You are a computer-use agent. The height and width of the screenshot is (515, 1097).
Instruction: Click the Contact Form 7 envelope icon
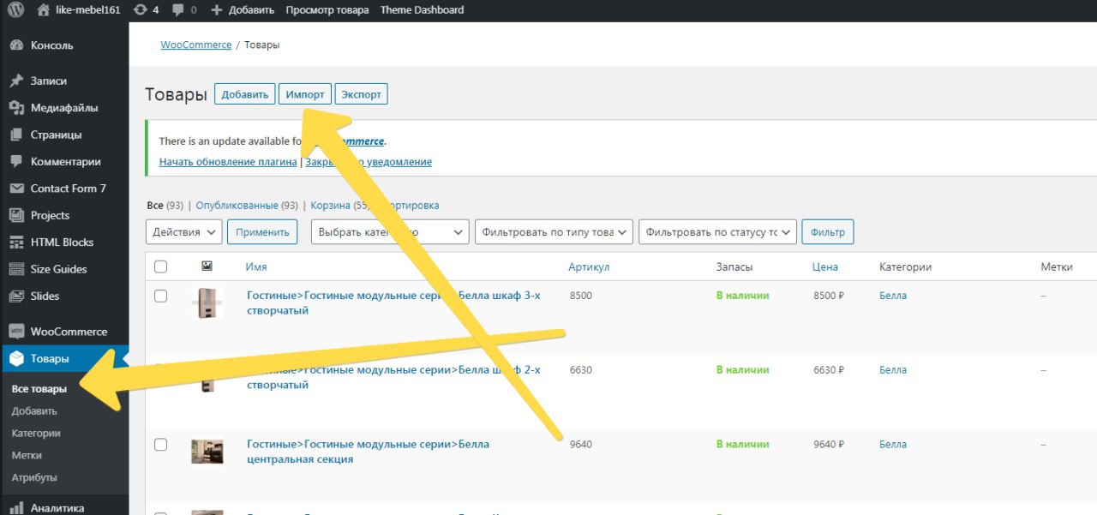[16, 189]
